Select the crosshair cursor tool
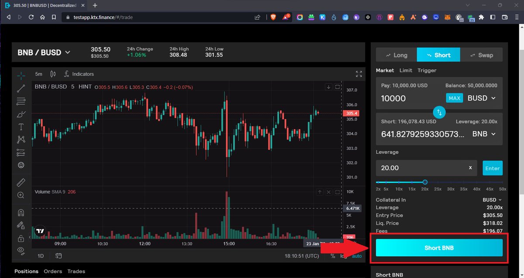 tap(21, 75)
